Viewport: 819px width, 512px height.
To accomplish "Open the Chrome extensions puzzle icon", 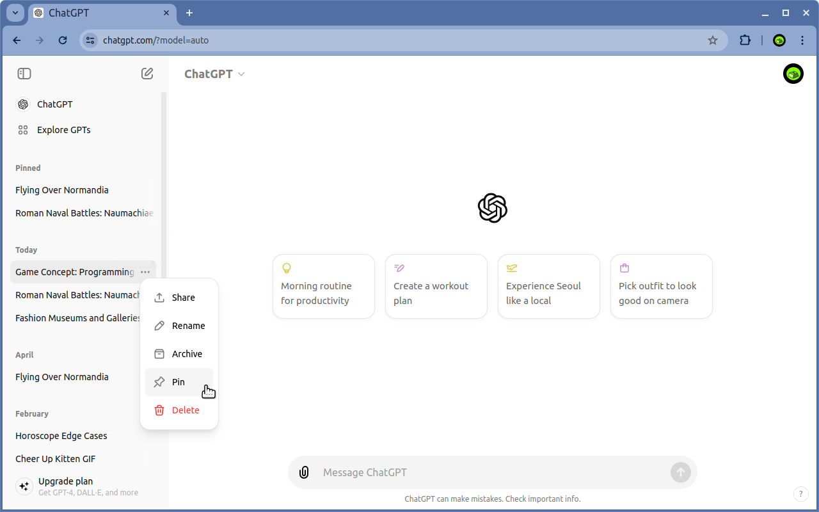I will point(745,40).
